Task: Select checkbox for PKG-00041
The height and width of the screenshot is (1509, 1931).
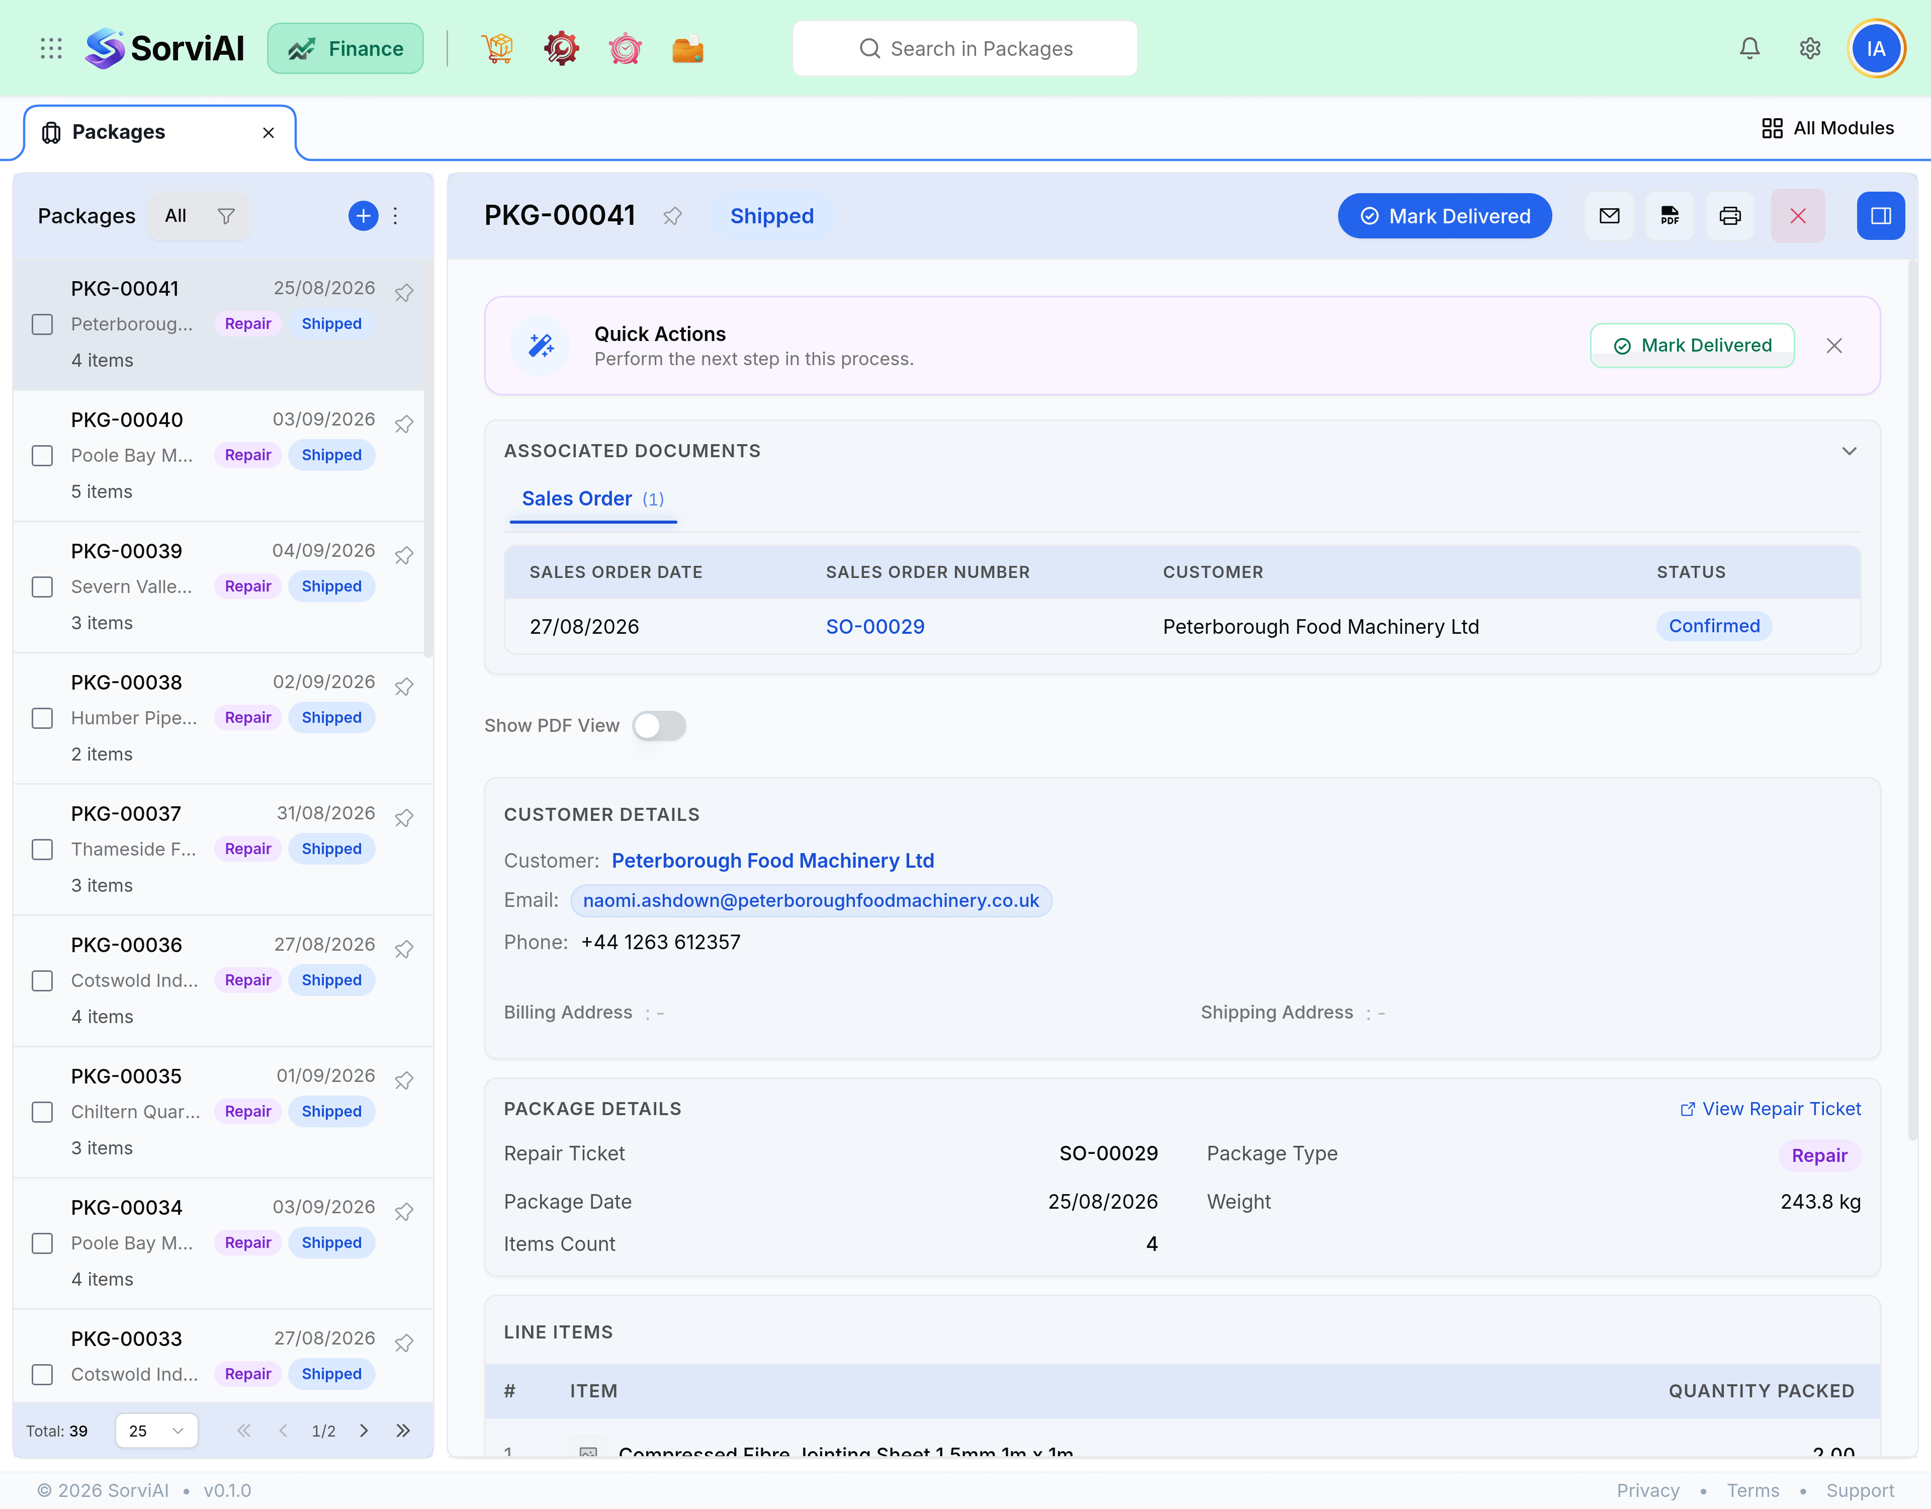Action: point(42,324)
